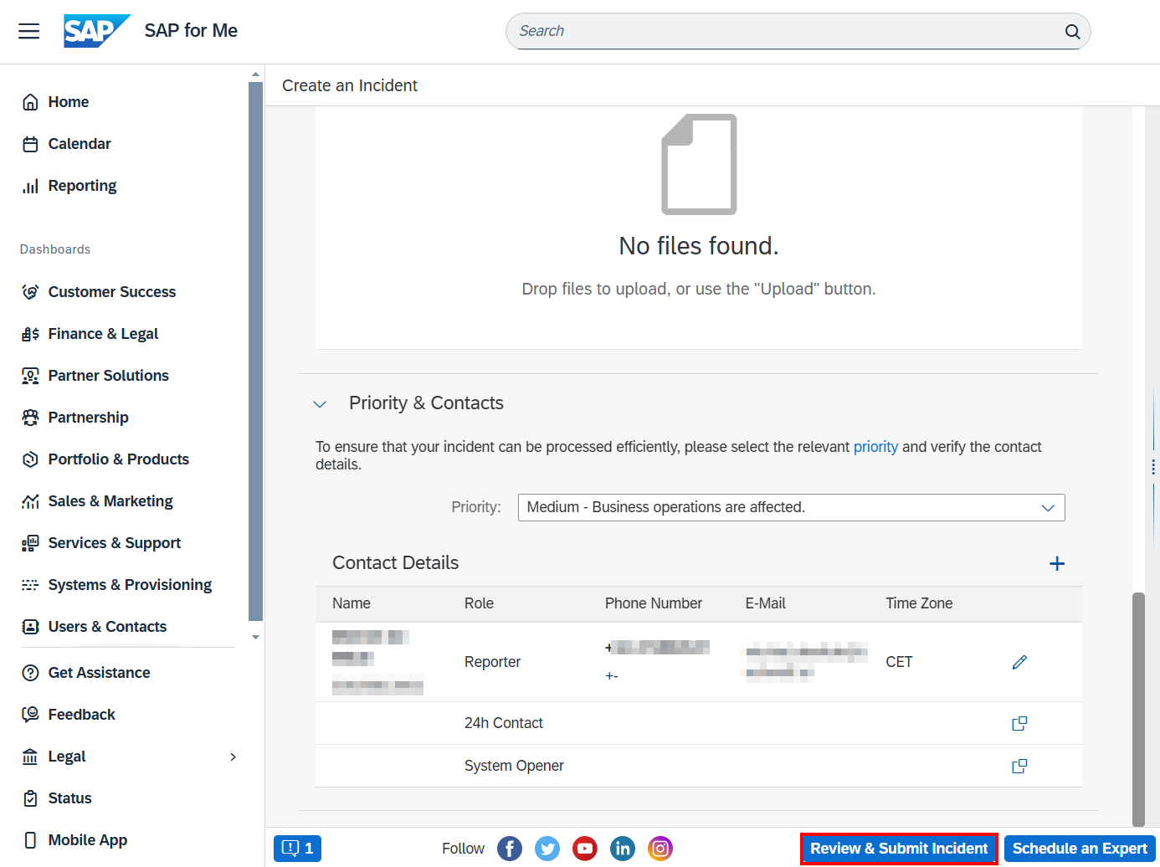This screenshot has width=1160, height=867.
Task: Open the priority help link
Action: click(875, 446)
